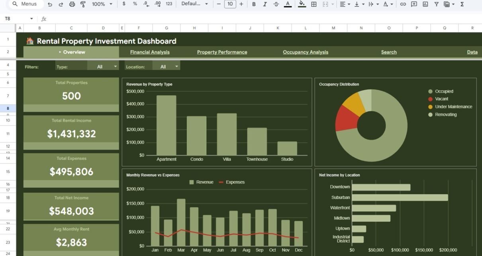Toggle Strikethrough formatting
The image size is (482, 256).
click(x=276, y=4)
